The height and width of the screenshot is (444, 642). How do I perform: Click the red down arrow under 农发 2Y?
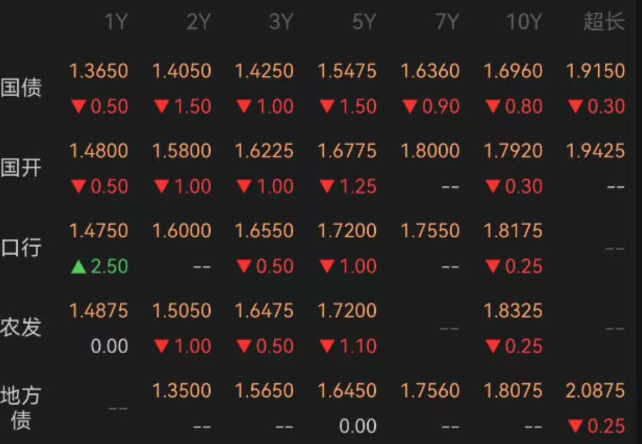[162, 347]
